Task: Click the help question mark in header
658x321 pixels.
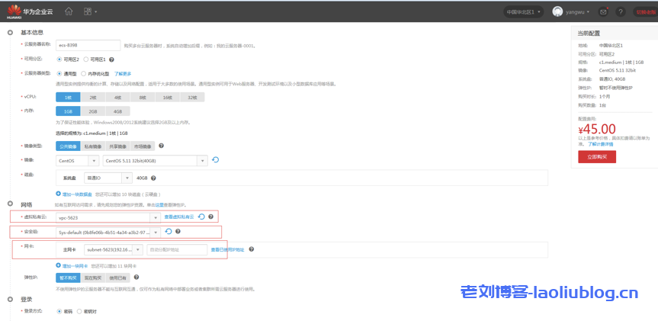Action: click(621, 12)
